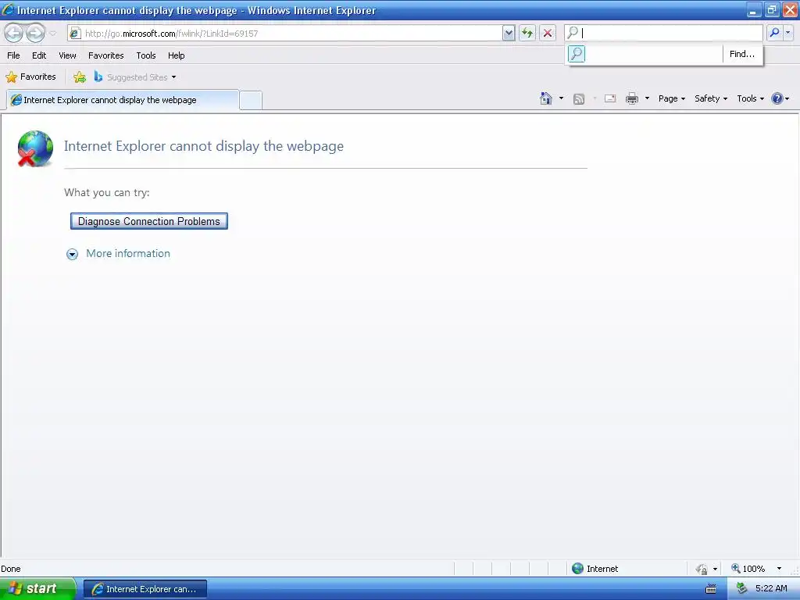Open the recent pages dropdown arrow
Image resolution: width=800 pixels, height=600 pixels.
tap(52, 34)
